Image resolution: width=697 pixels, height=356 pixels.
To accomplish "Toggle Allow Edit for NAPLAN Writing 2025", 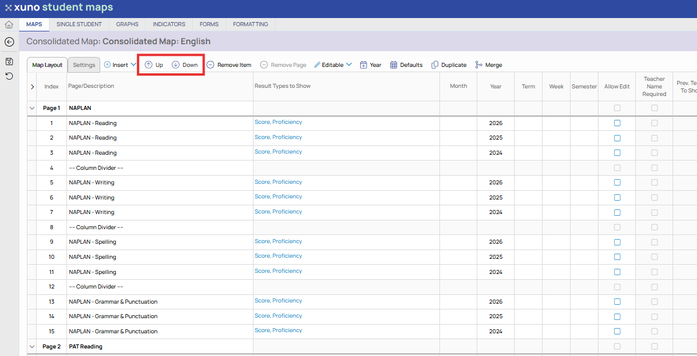I will 617,198.
